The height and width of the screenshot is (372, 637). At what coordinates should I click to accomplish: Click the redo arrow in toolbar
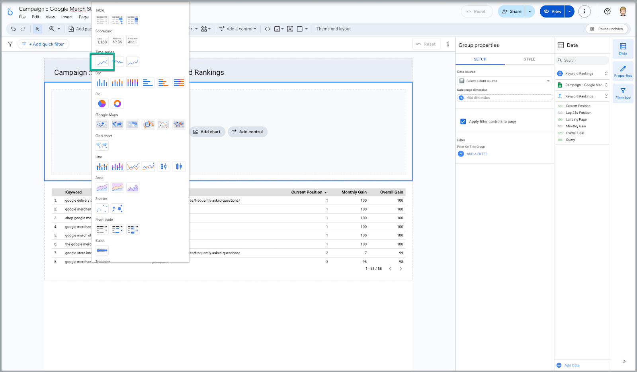pyautogui.click(x=23, y=29)
